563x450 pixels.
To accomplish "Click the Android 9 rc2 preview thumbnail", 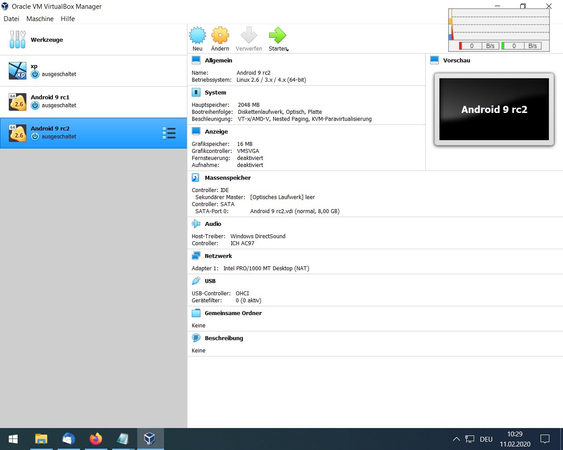I will click(x=494, y=109).
